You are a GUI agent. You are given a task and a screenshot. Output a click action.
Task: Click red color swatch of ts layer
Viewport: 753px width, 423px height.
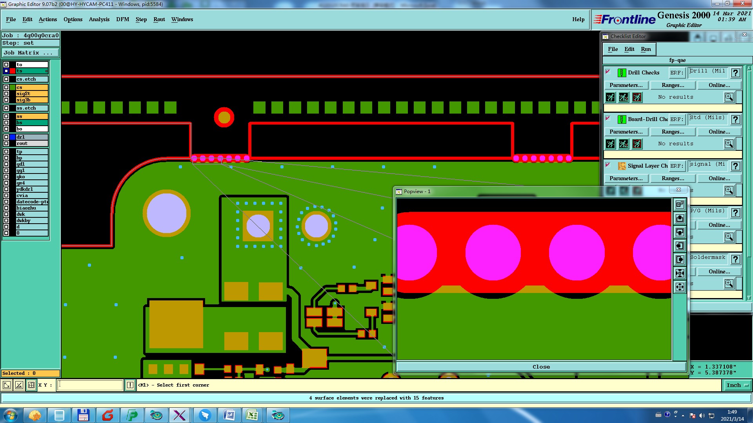tap(13, 71)
